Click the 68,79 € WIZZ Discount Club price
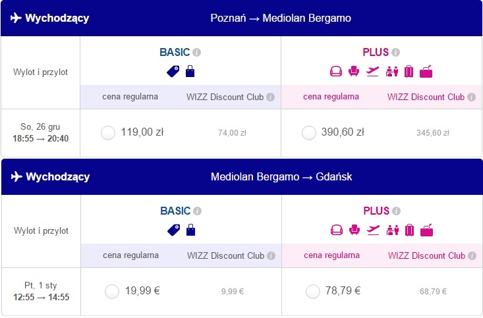Screen dimensions: 483x318 pos(433,292)
